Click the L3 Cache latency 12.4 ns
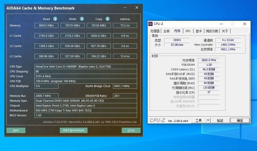The width and height of the screenshot is (257, 151). [125, 56]
